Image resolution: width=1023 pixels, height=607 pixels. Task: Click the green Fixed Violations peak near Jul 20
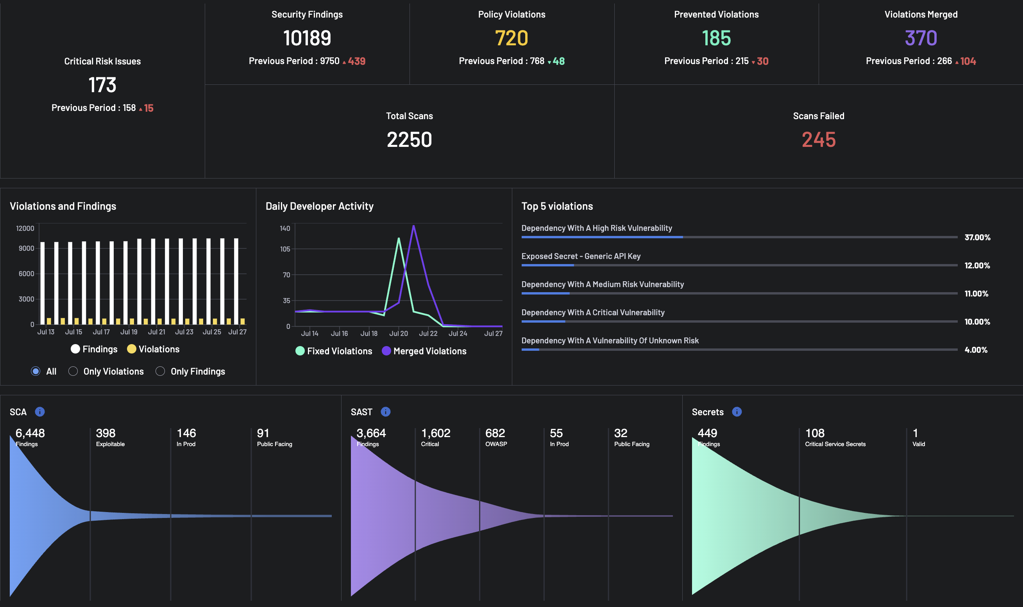pos(399,239)
